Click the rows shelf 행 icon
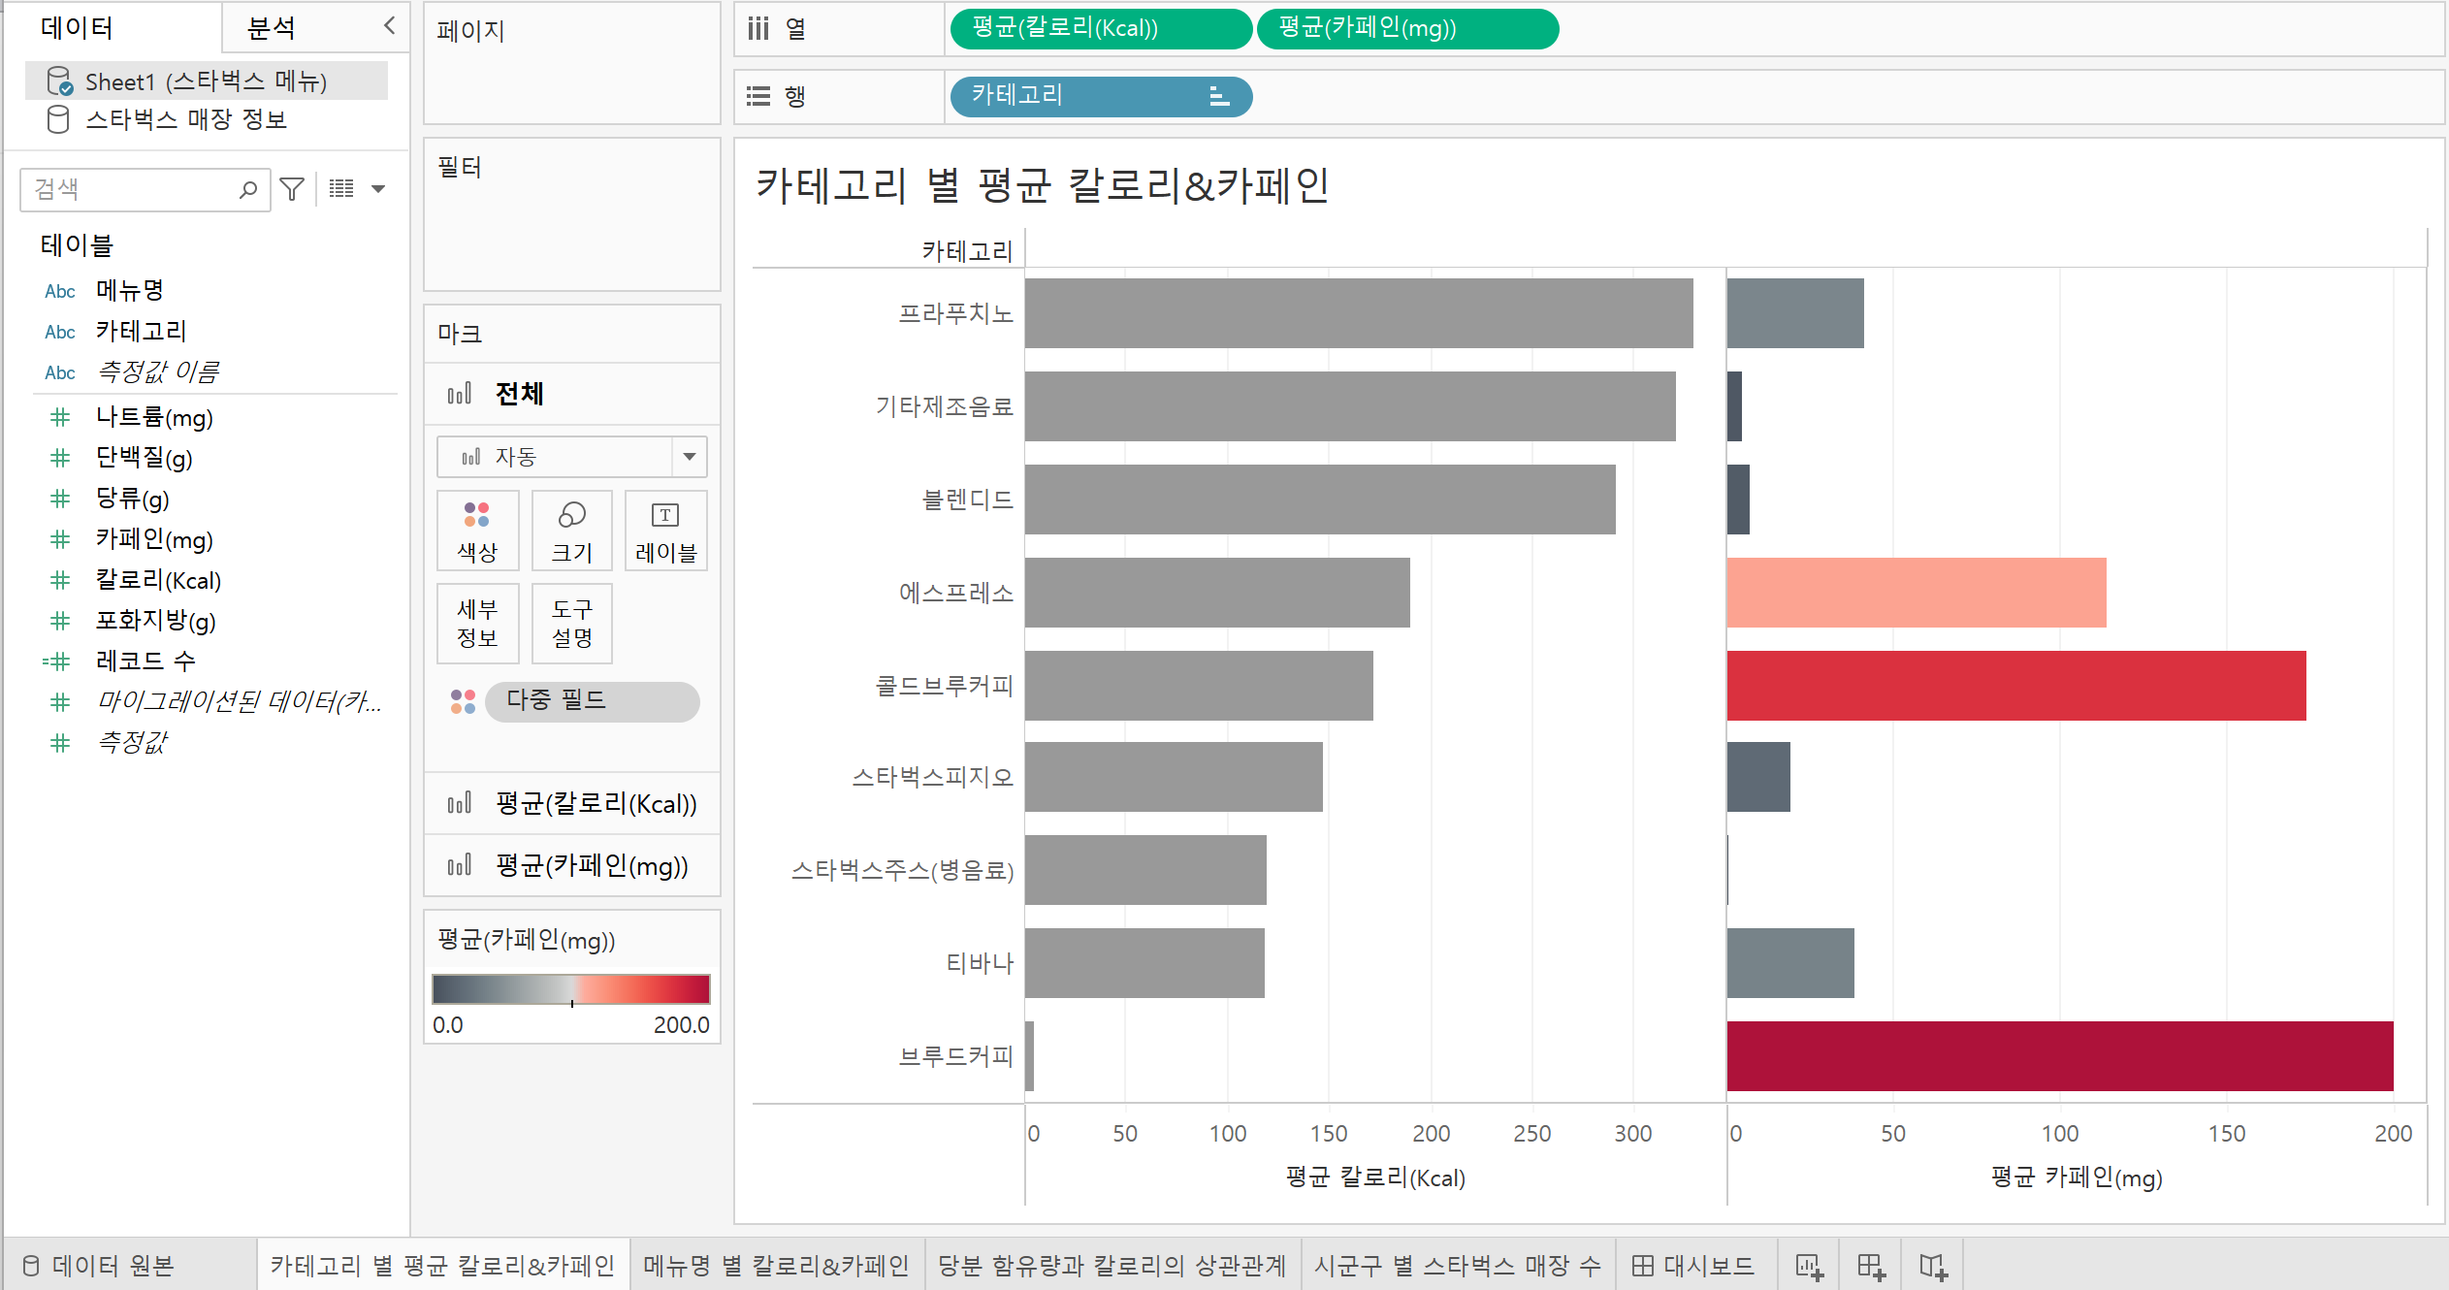Image resolution: width=2449 pixels, height=1290 pixels. click(758, 96)
